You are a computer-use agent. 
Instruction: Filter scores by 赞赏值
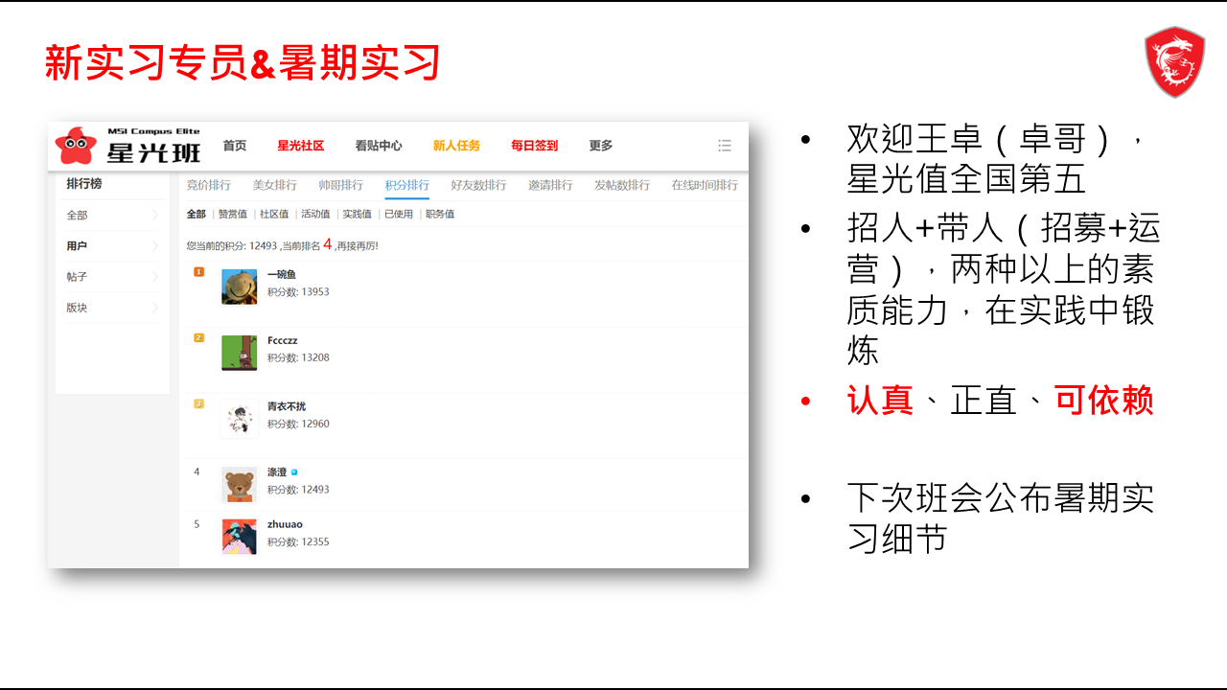tap(233, 214)
